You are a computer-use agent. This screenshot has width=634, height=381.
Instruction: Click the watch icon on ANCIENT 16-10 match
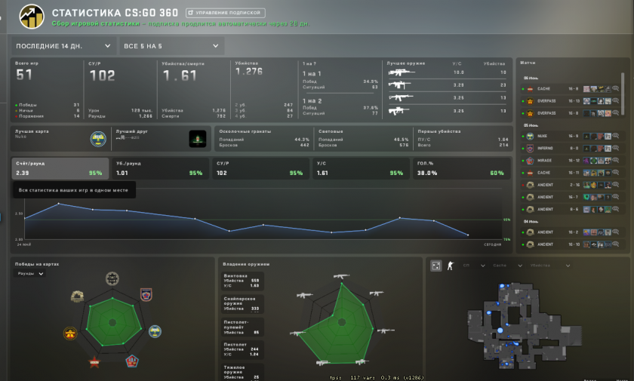[615, 244]
